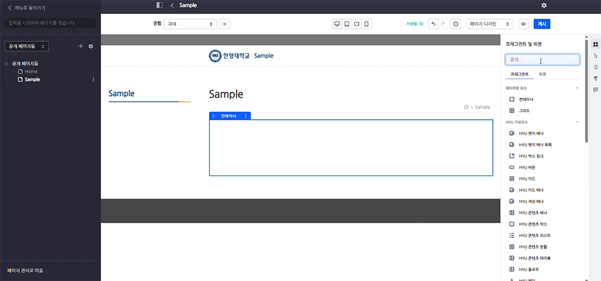Click the blue 게시 publish button
601x281 pixels.
click(x=542, y=24)
